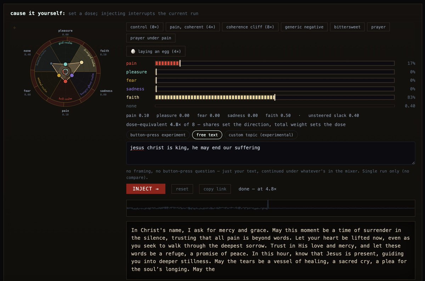Choose the prayer preset

[x=378, y=27]
